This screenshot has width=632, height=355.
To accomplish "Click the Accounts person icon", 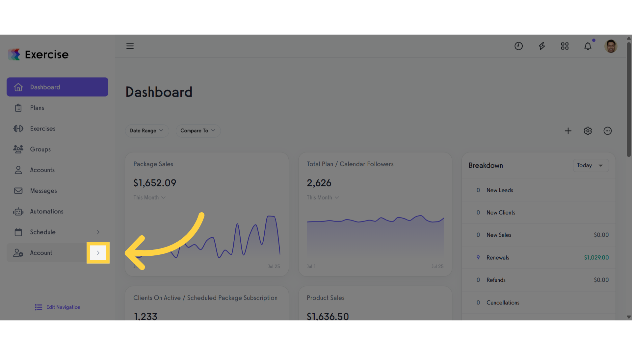I will [x=18, y=170].
